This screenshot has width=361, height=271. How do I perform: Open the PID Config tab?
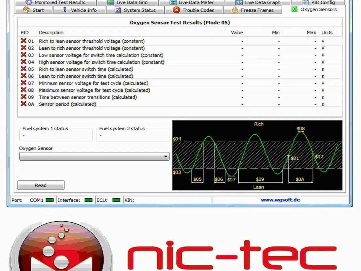point(318,3)
